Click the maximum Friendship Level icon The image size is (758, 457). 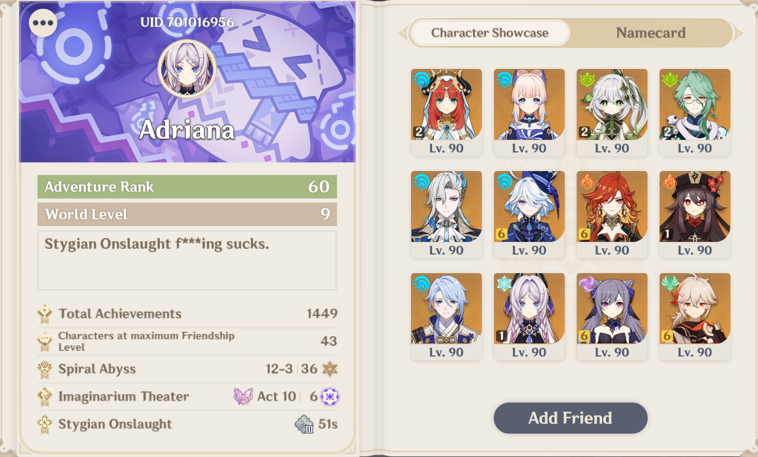coord(45,341)
